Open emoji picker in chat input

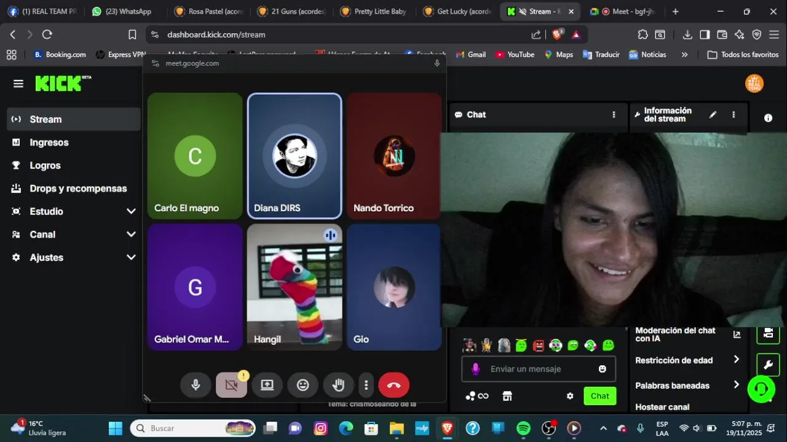pos(603,369)
